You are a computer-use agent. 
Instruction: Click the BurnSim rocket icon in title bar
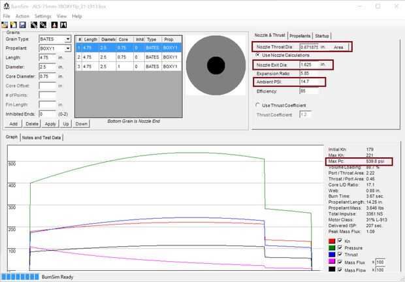7,6
